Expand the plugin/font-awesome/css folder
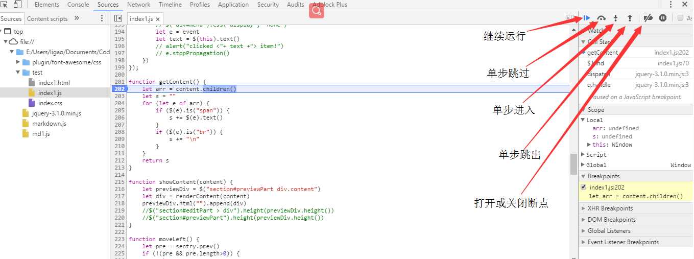The width and height of the screenshot is (694, 259). click(x=19, y=62)
